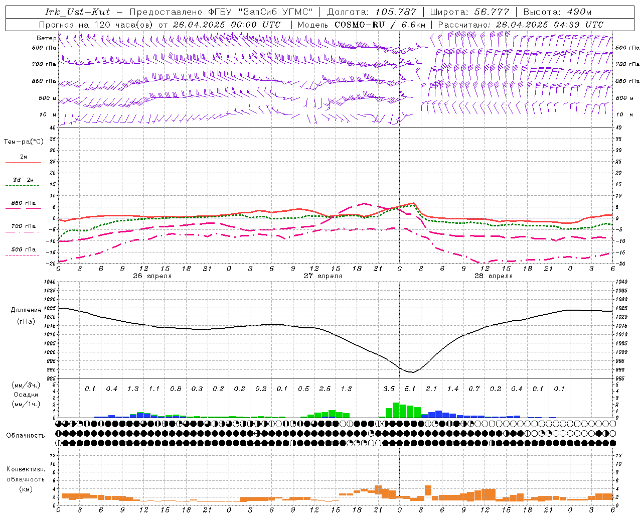Click the 'Долгота: 105.787' header field
The width and height of the screenshot is (642, 514).
pos(372,12)
